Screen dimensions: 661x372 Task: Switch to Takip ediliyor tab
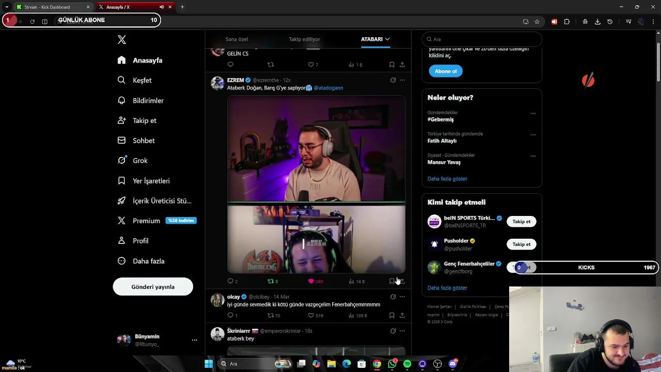tap(304, 39)
